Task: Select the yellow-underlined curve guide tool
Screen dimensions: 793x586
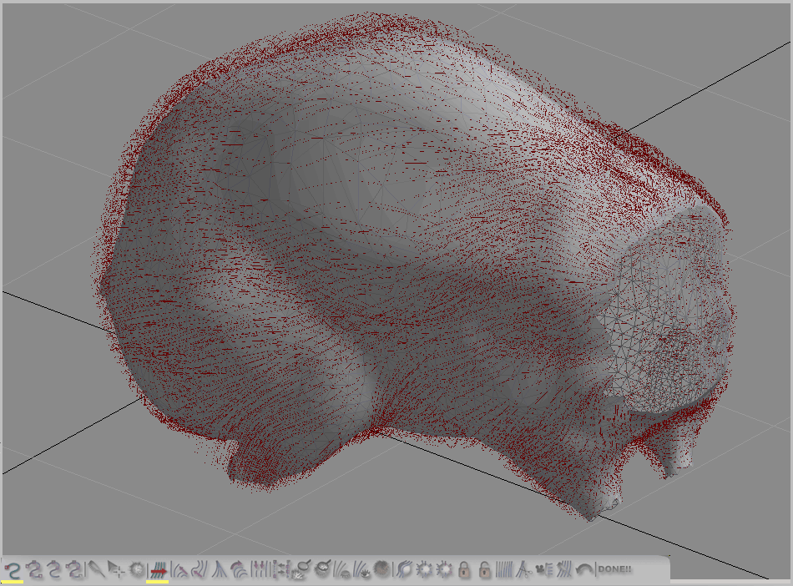Action: pos(13,570)
